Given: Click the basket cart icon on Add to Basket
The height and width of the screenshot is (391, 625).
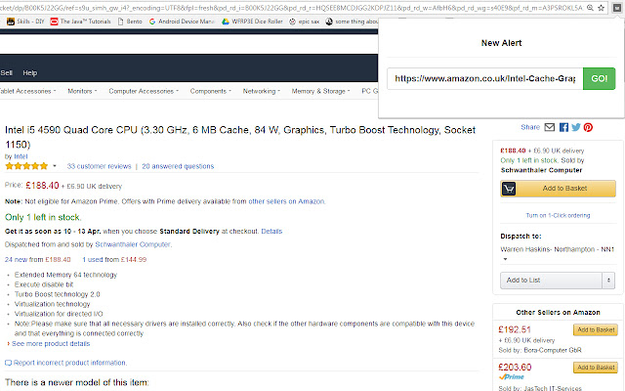Looking at the screenshot, I should coord(509,189).
